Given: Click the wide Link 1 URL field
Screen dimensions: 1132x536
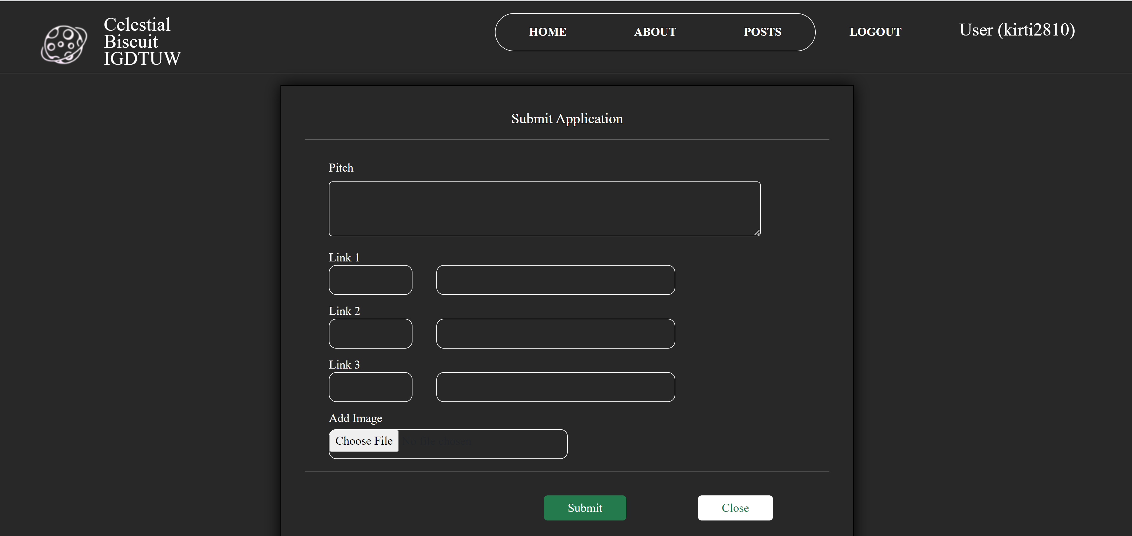Looking at the screenshot, I should (x=556, y=280).
